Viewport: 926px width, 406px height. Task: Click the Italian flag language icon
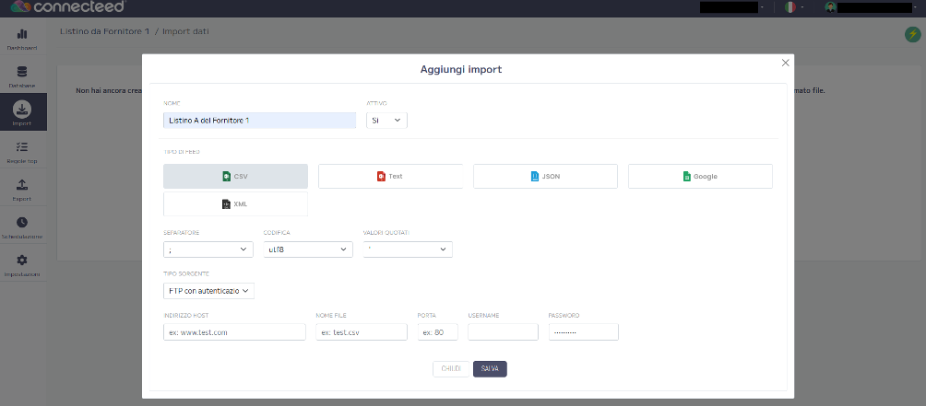coord(790,7)
